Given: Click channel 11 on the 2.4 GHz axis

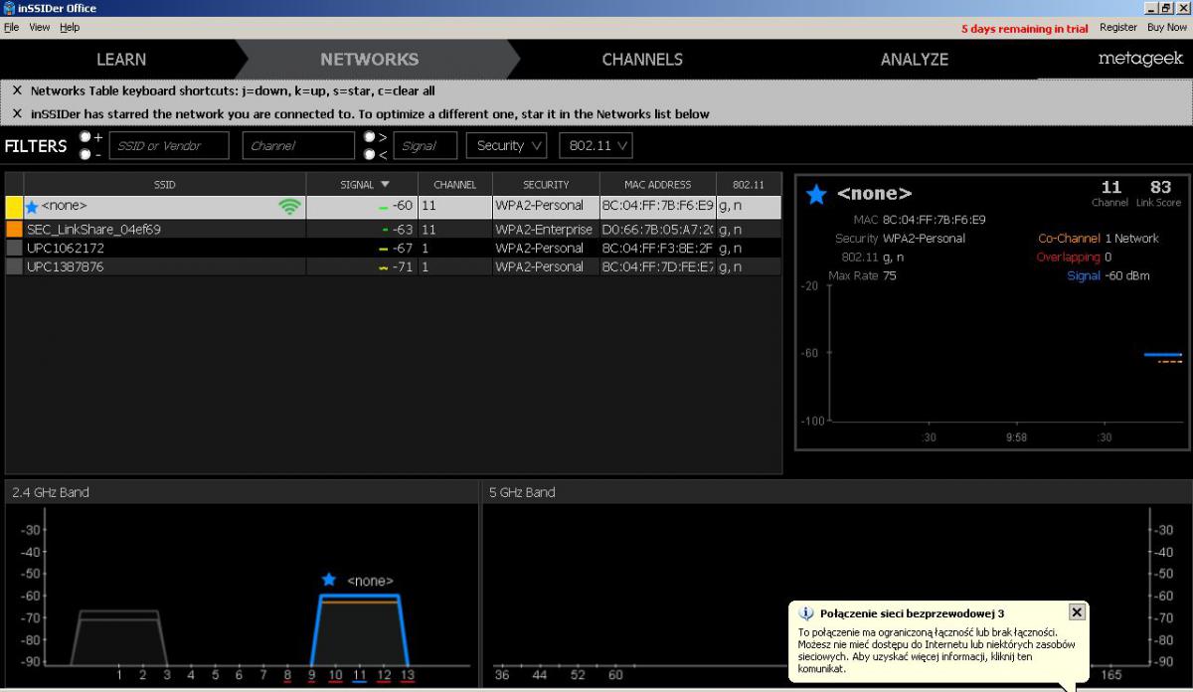Looking at the screenshot, I should point(359,675).
